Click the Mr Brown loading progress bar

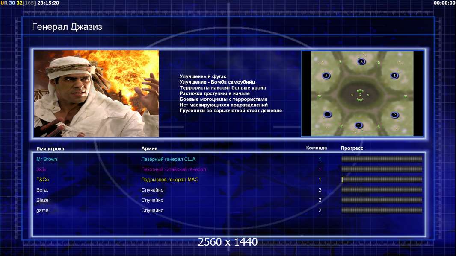(382, 159)
